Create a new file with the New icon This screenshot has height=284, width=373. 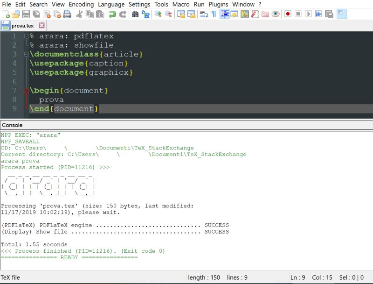[6, 14]
